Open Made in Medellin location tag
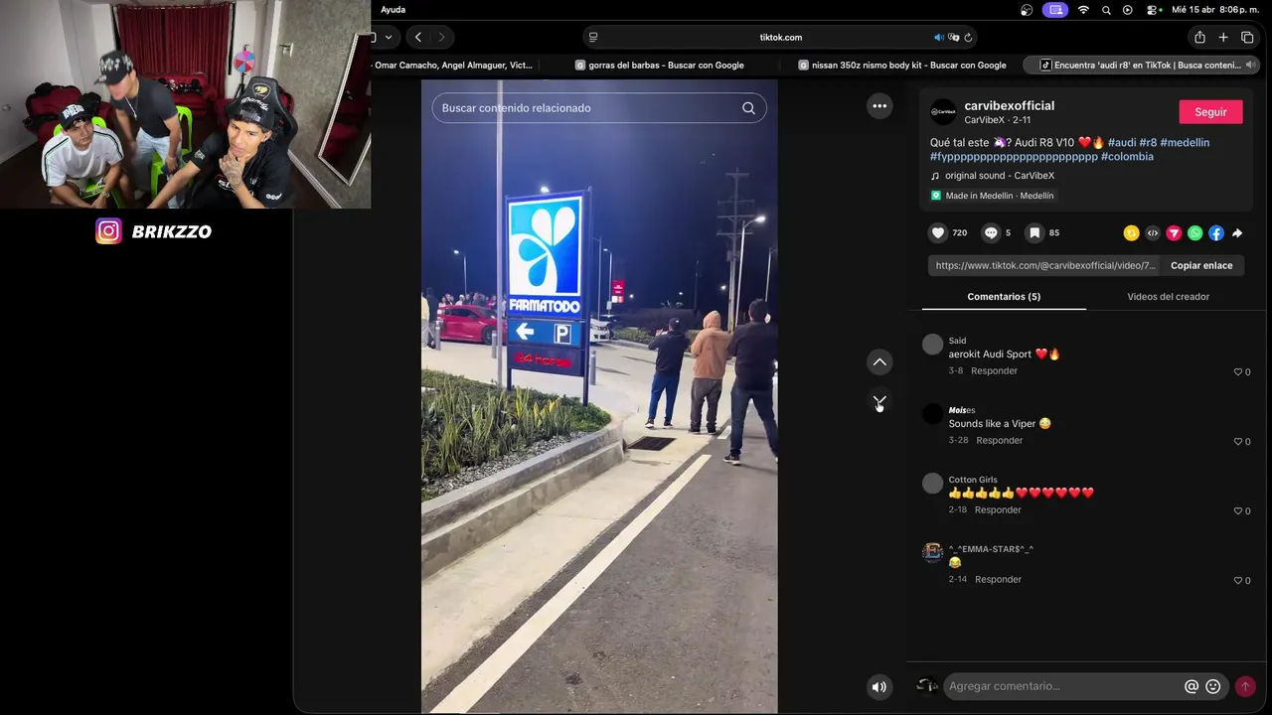 (x=993, y=196)
